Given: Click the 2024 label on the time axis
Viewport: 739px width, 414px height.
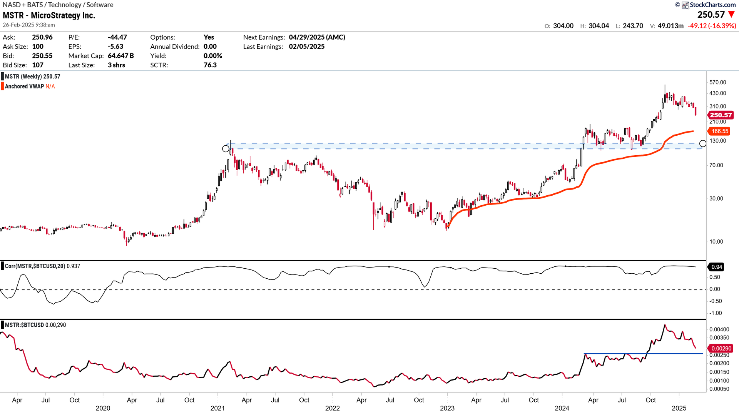Looking at the screenshot, I should click(562, 408).
